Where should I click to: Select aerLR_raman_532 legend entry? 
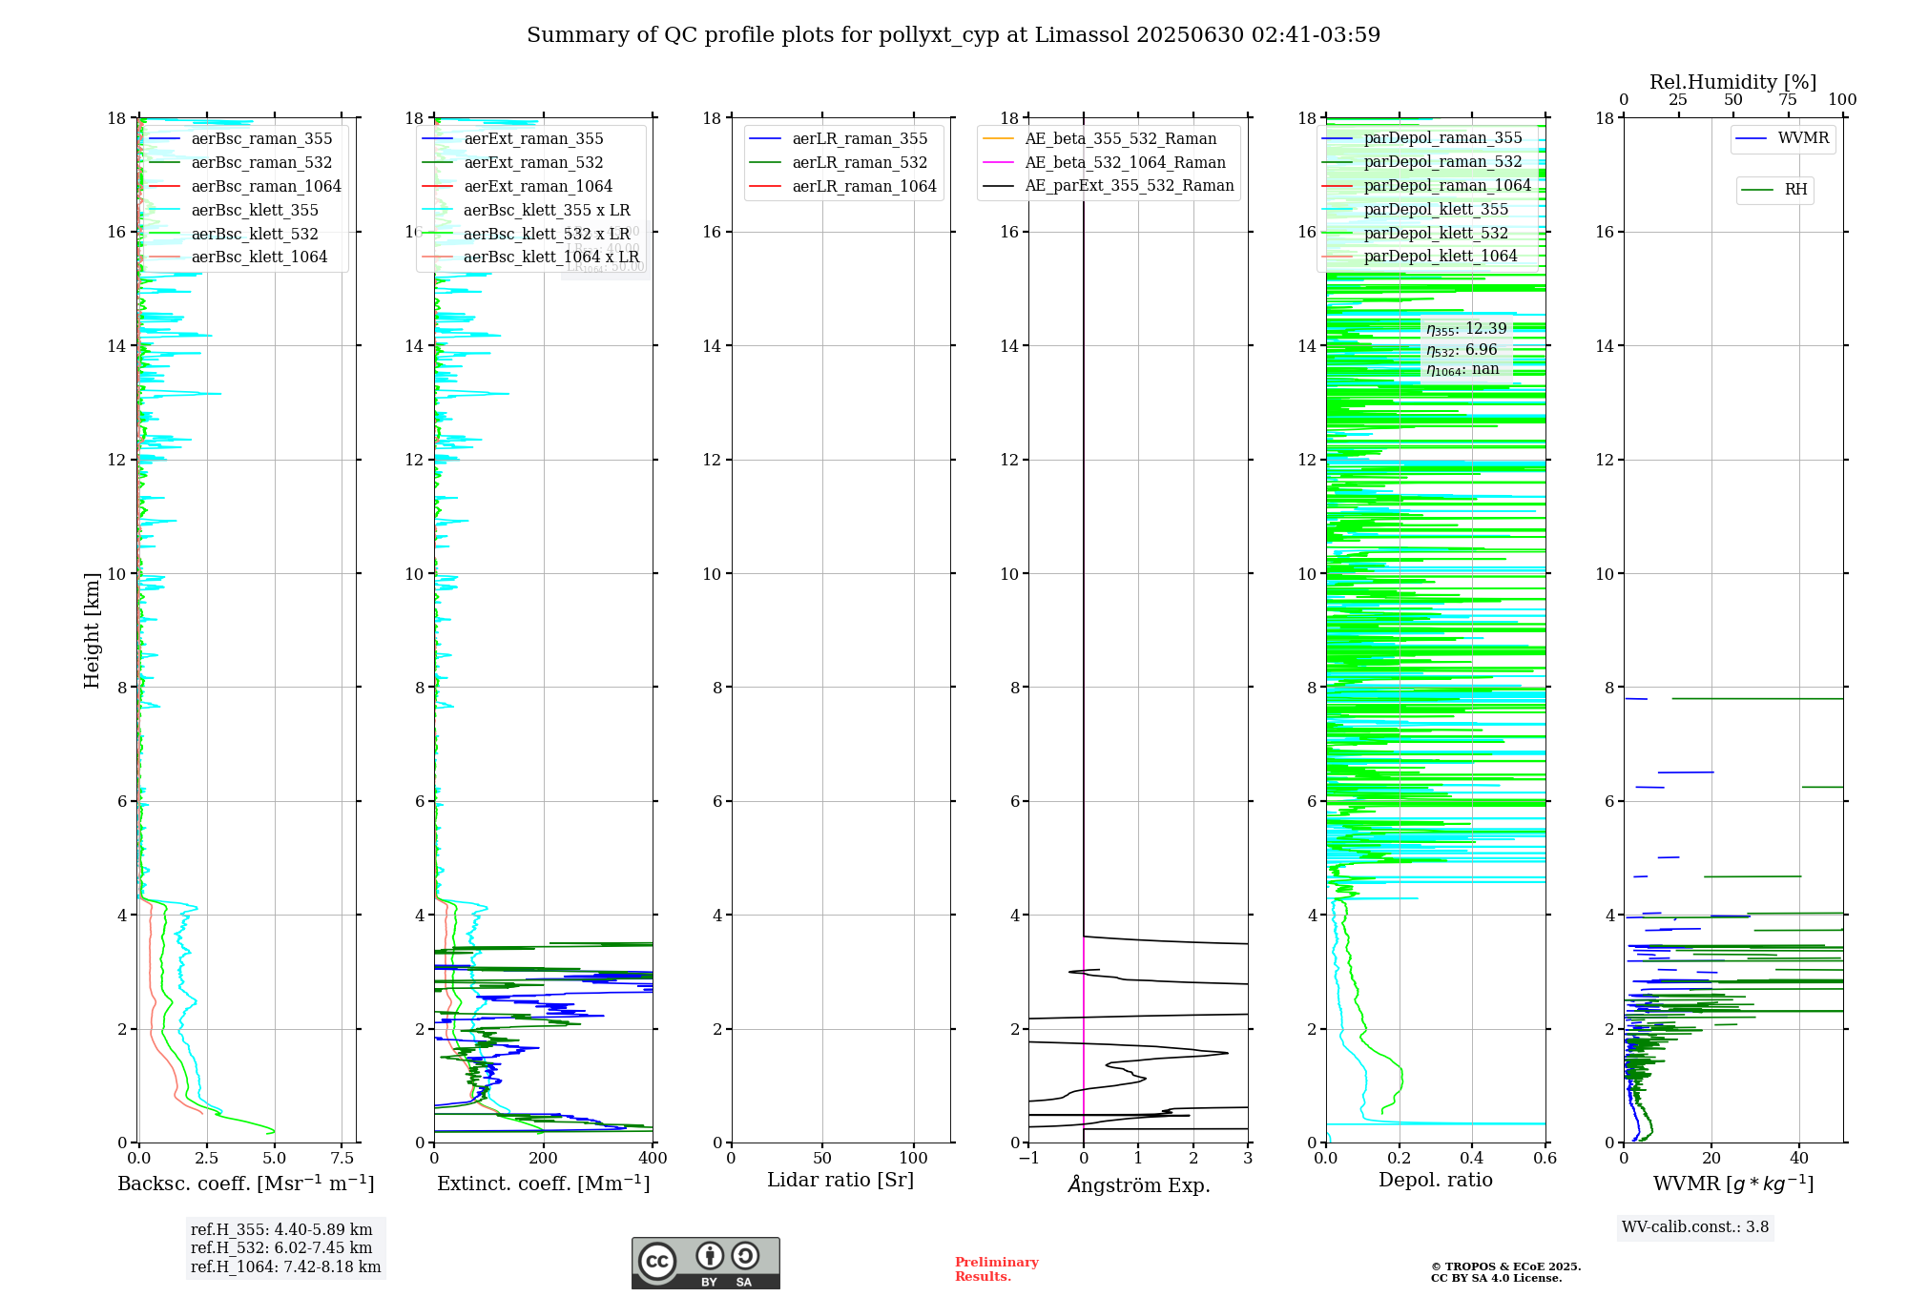(x=839, y=163)
